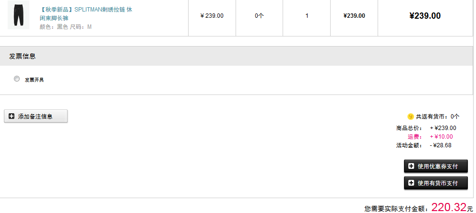
Task: Click the pink 运费 shipping fee label
Action: pyautogui.click(x=415, y=137)
